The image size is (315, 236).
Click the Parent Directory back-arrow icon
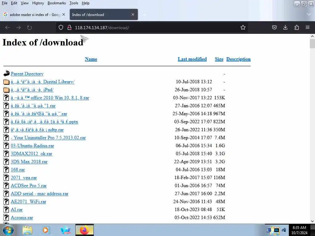[6, 74]
